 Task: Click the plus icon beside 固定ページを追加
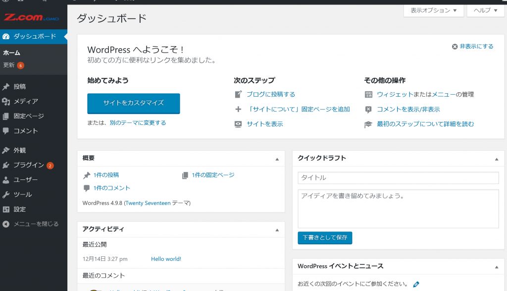(x=238, y=109)
